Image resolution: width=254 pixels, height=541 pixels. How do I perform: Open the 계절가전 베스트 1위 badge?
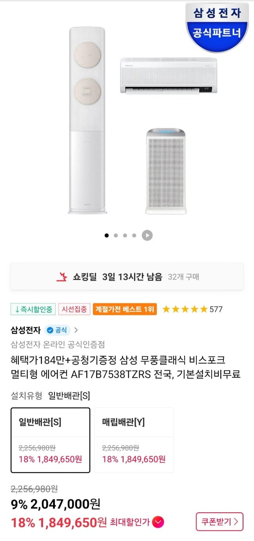(x=125, y=309)
